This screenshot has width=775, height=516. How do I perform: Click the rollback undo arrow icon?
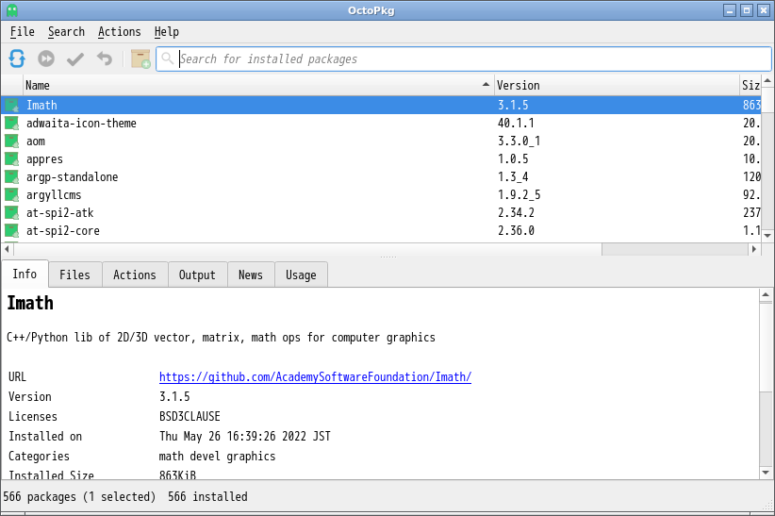click(105, 58)
